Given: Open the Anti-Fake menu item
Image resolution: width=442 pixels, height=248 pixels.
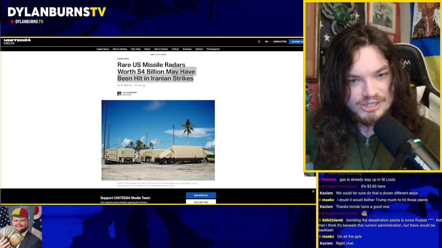Looking at the screenshot, I should coord(136,49).
